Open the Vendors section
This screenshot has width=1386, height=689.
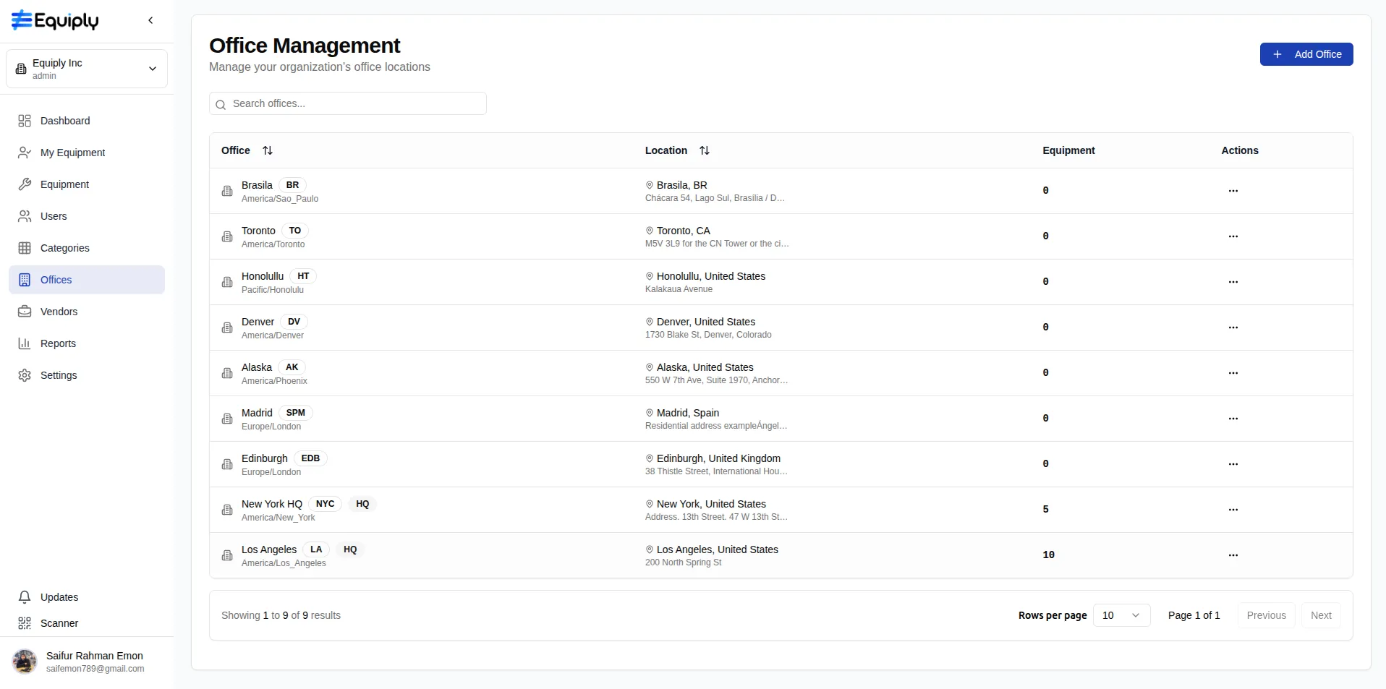[x=59, y=312]
